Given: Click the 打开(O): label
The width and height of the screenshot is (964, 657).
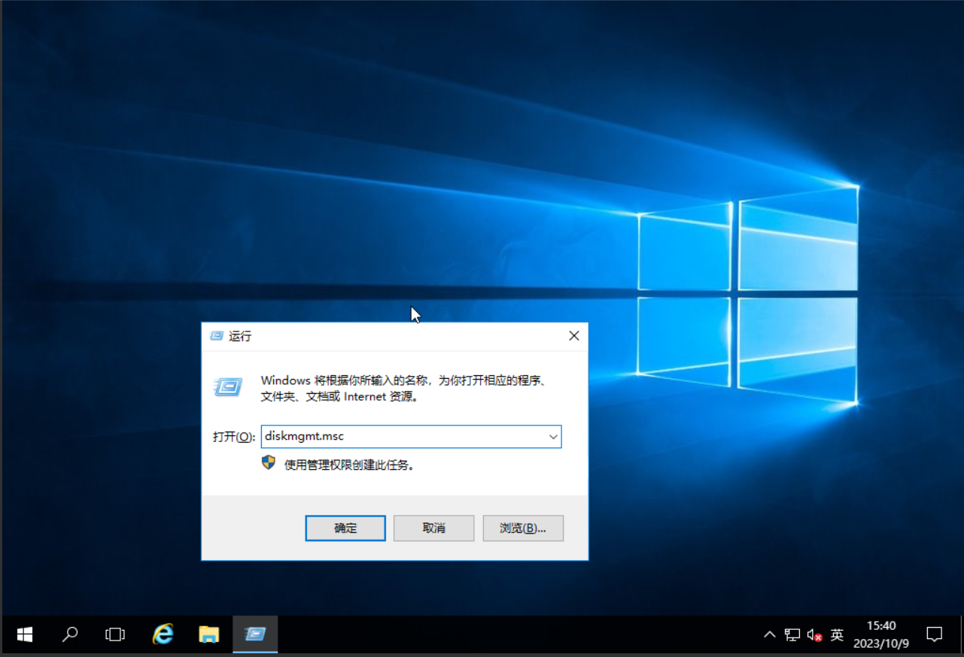Looking at the screenshot, I should tap(234, 437).
